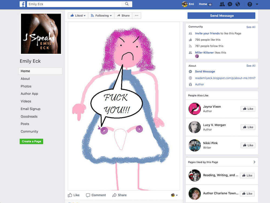Viewport: 270px width, 203px height.
Task: Open Friend Requests icon in top bar
Action: click(x=222, y=4)
